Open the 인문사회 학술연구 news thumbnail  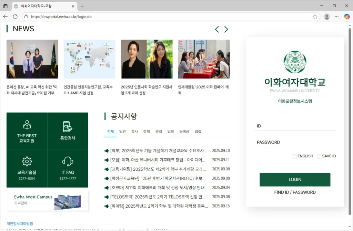pos(147,59)
